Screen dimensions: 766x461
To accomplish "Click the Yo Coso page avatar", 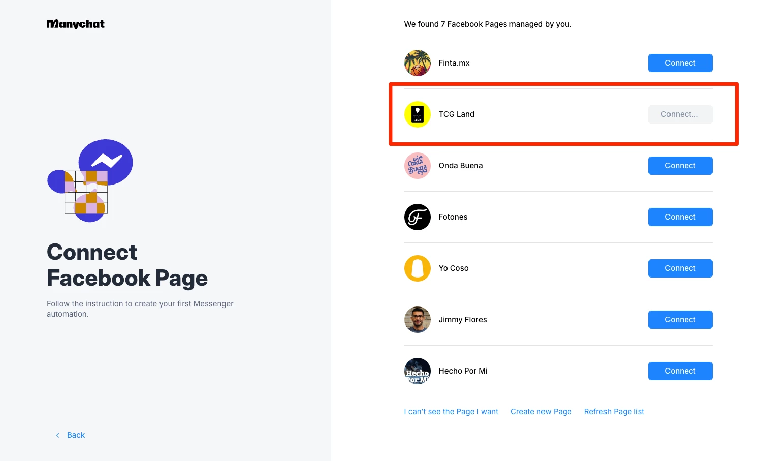I will (x=418, y=268).
